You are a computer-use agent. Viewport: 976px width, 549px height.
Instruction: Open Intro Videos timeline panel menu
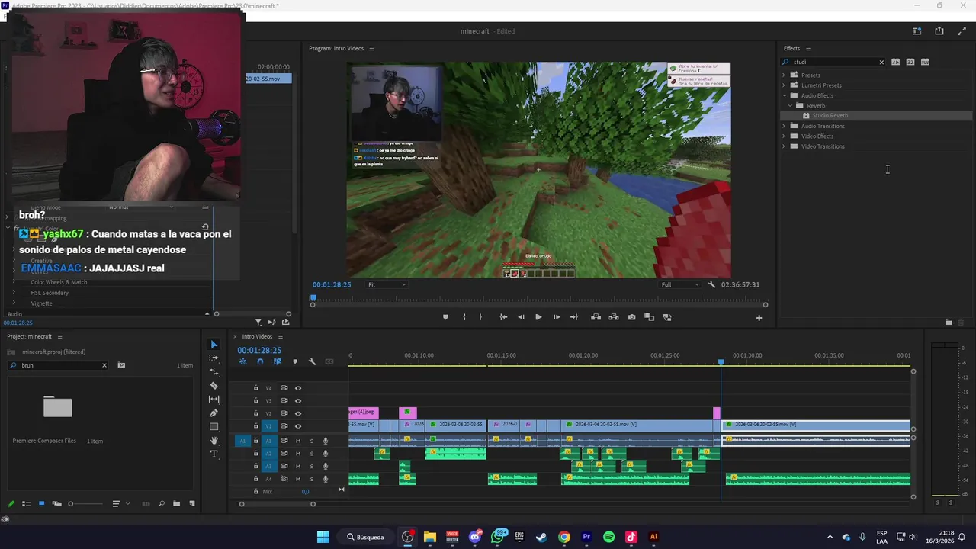(280, 336)
